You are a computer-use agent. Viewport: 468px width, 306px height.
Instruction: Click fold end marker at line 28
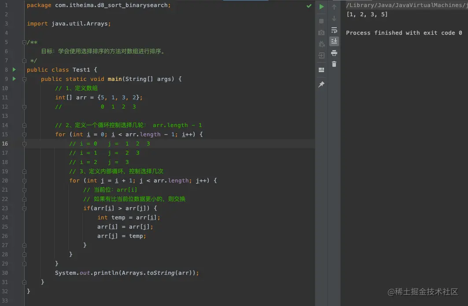[25, 255]
